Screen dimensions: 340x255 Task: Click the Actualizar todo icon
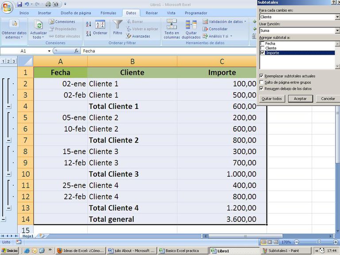pos(38,25)
